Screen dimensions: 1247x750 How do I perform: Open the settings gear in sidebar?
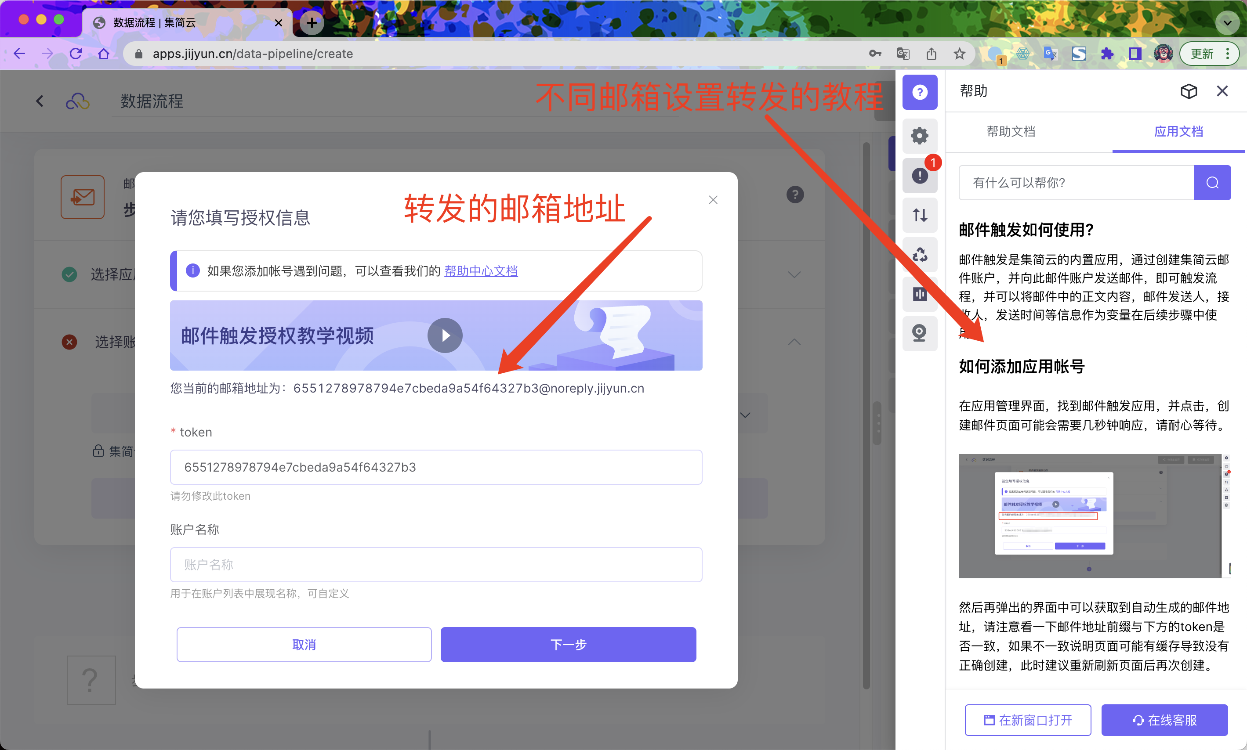pyautogui.click(x=919, y=135)
